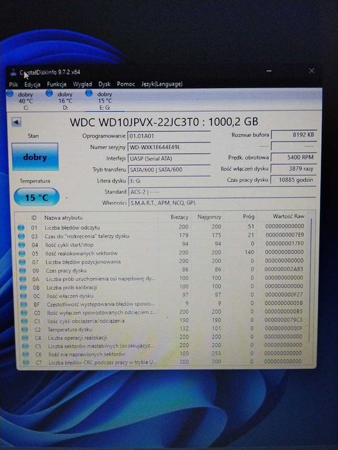Click status icon for attribute C0 row
This screenshot has height=450, width=338.
[24, 313]
